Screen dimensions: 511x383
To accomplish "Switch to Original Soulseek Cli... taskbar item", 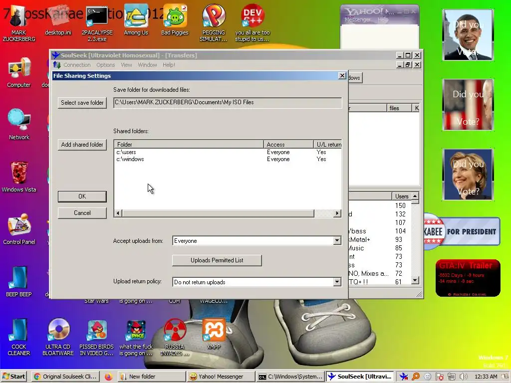I will click(x=65, y=377).
